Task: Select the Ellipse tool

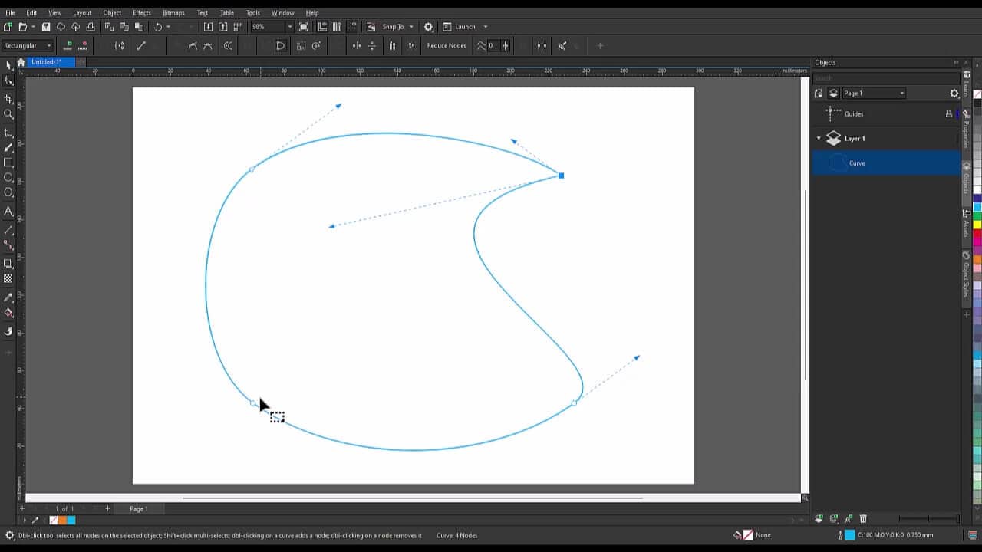Action: click(x=8, y=178)
